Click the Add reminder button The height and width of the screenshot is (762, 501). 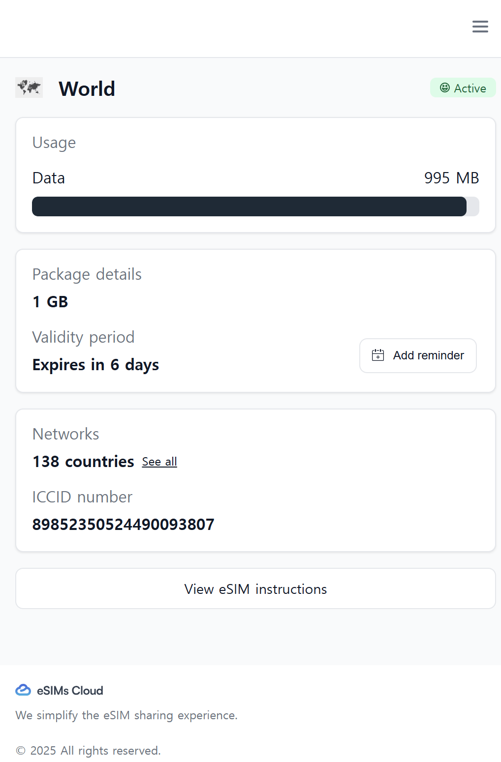tap(418, 355)
